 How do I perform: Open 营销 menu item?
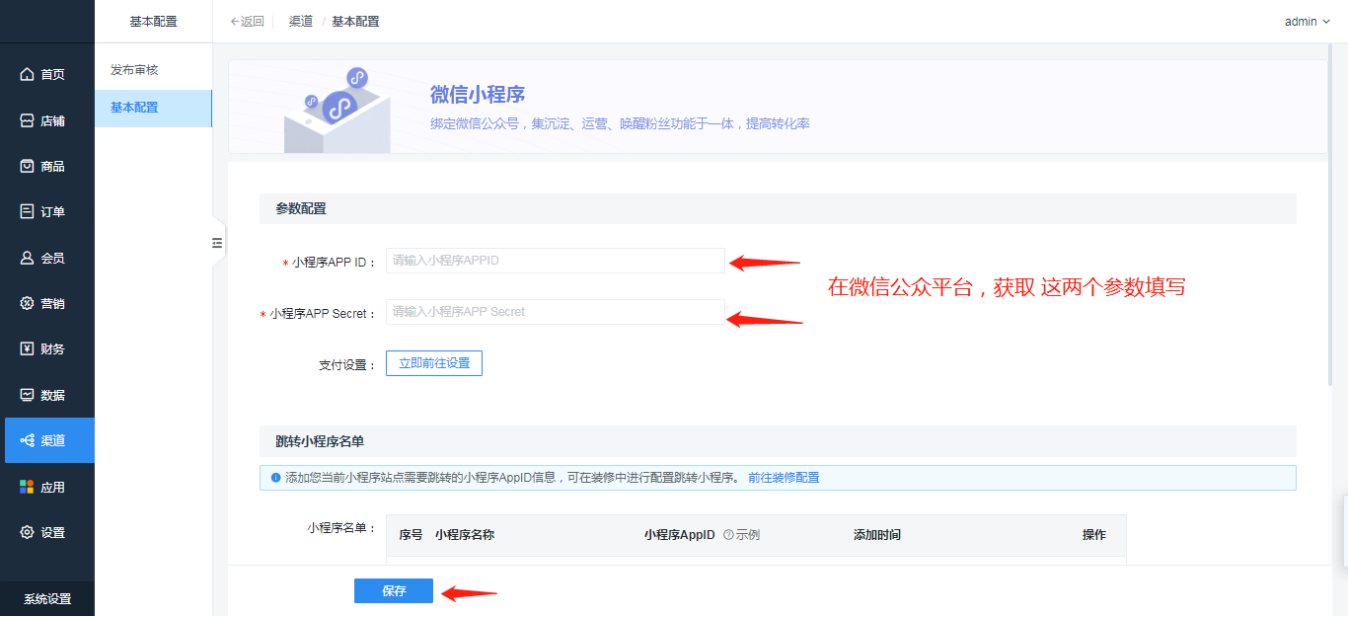(x=47, y=303)
